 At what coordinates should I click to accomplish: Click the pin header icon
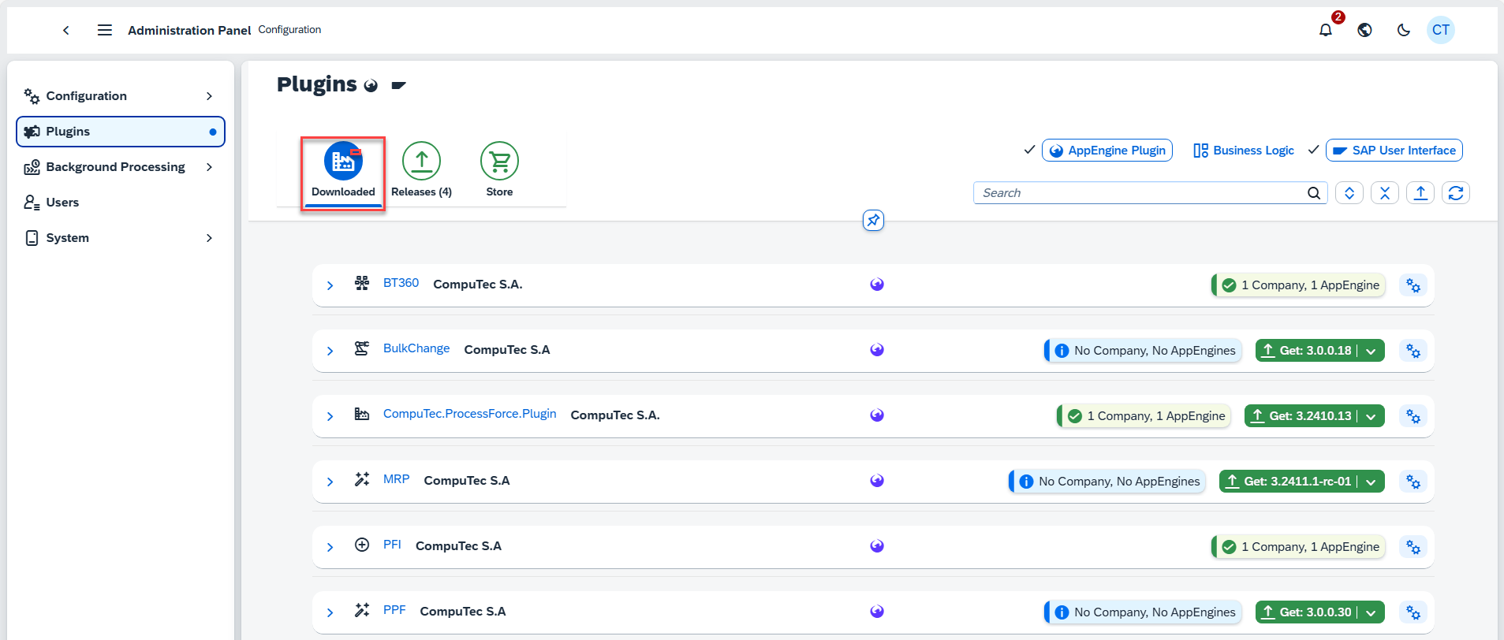click(873, 221)
